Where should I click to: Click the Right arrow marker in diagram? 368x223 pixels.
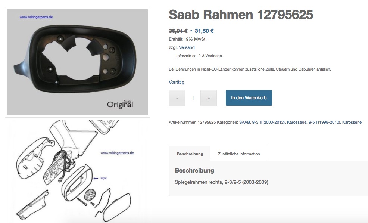click(x=100, y=178)
